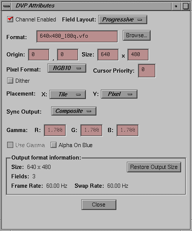Click the Output format information heading
The height and width of the screenshot is (231, 192).
click(x=46, y=158)
